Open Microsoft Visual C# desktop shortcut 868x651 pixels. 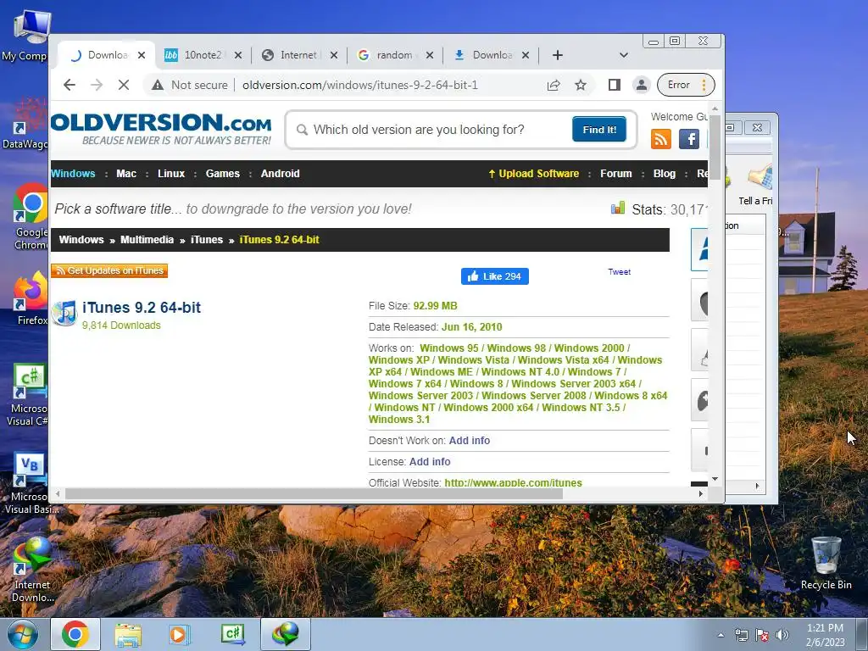[x=28, y=395]
